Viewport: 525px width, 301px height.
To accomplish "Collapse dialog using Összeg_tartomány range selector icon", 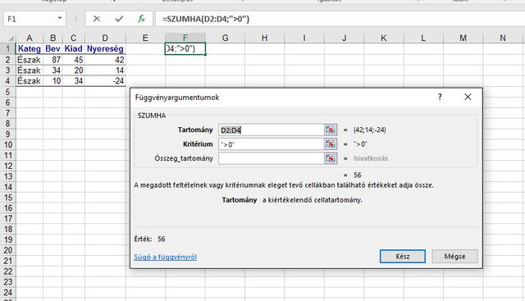I will tap(330, 158).
